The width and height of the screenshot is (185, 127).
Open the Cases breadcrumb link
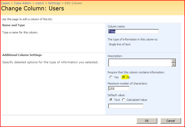pyautogui.click(x=5, y=3)
